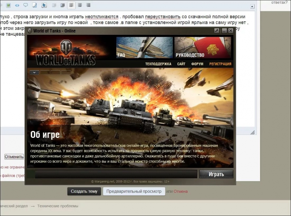This screenshot has width=291, height=216.
Task: Click the red Отмена link
Action: click(180, 191)
